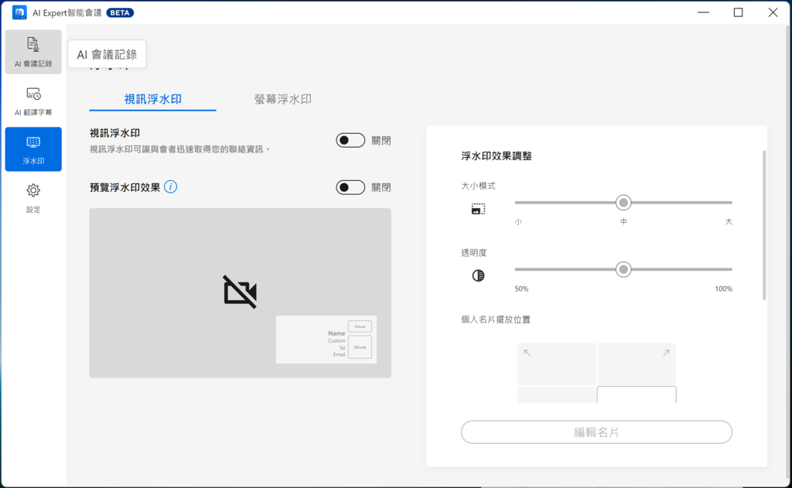Select the bottom-right card position cell
This screenshot has height=488, width=792.
tap(637, 394)
